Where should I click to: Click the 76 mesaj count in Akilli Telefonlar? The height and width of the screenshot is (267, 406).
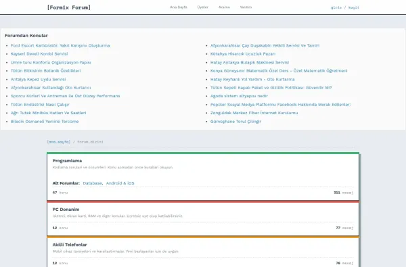click(x=344, y=263)
